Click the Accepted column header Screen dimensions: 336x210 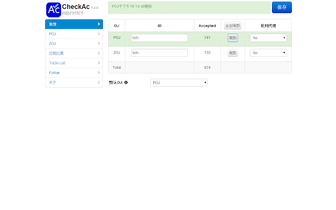[x=207, y=26]
